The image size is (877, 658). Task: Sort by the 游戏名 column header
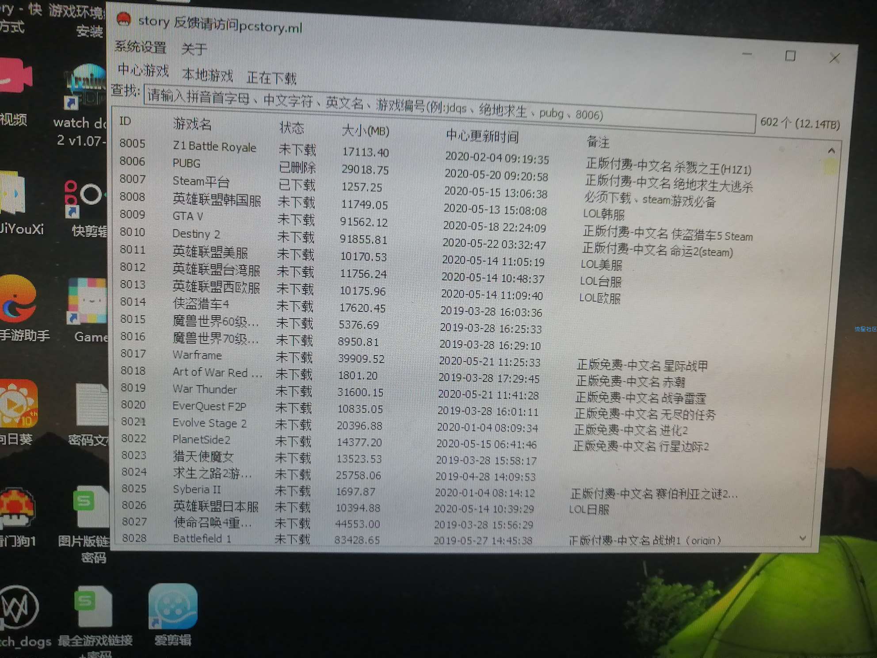192,124
